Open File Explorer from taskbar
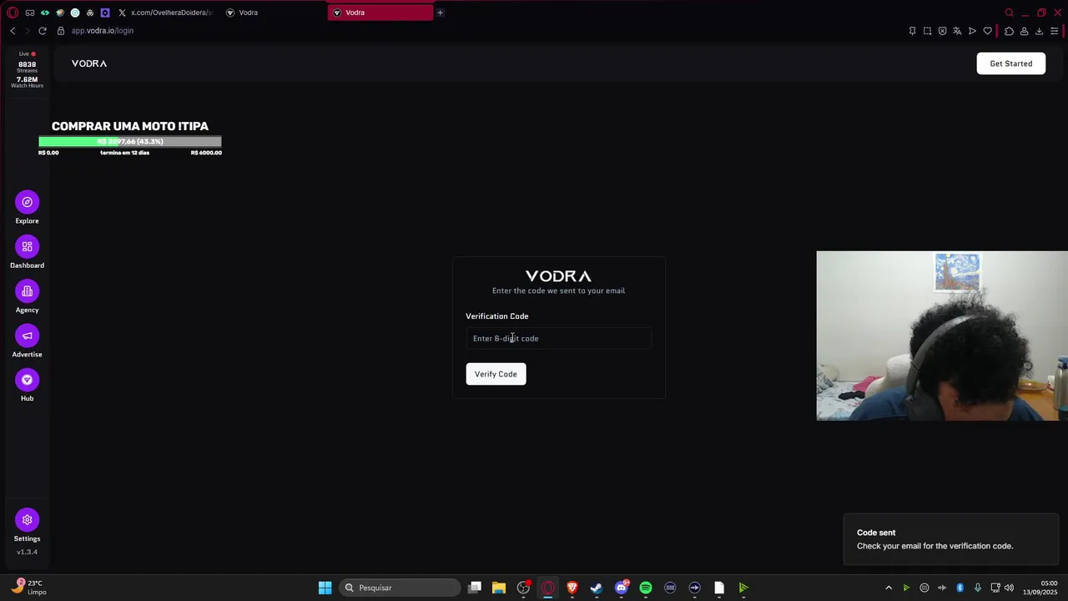Screen dimensions: 1068x601 point(499,588)
